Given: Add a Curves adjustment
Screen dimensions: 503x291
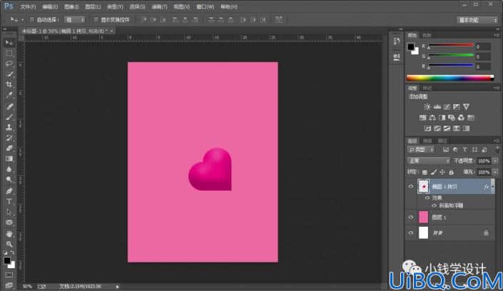Looking at the screenshot, I should (x=447, y=107).
